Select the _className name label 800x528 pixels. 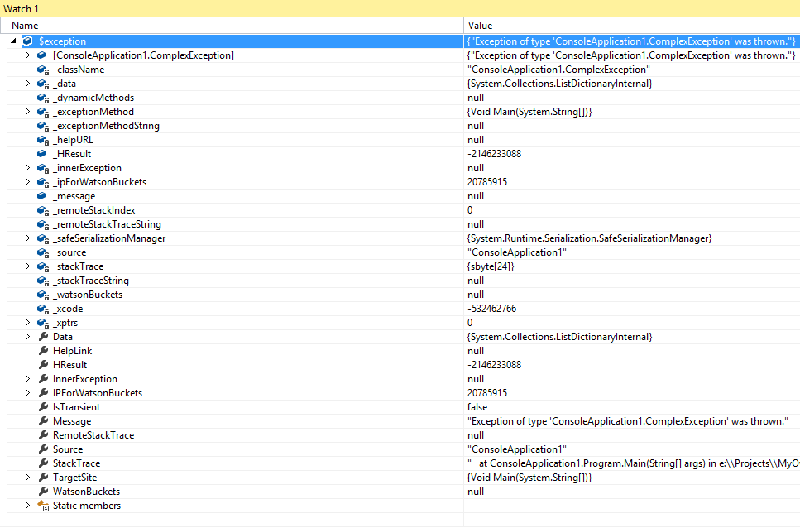coord(79,70)
